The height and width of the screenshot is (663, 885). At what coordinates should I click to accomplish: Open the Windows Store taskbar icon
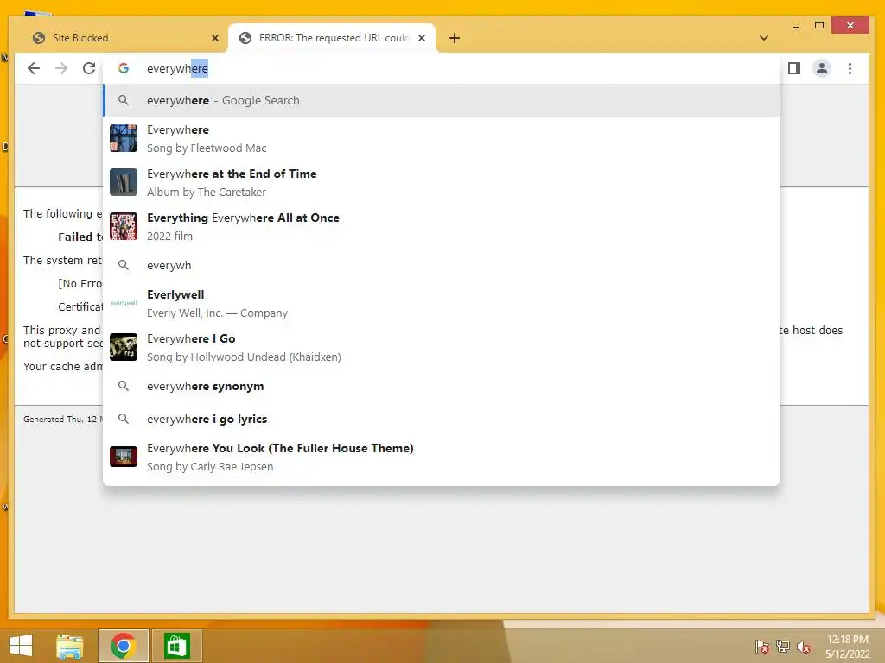pyautogui.click(x=176, y=646)
